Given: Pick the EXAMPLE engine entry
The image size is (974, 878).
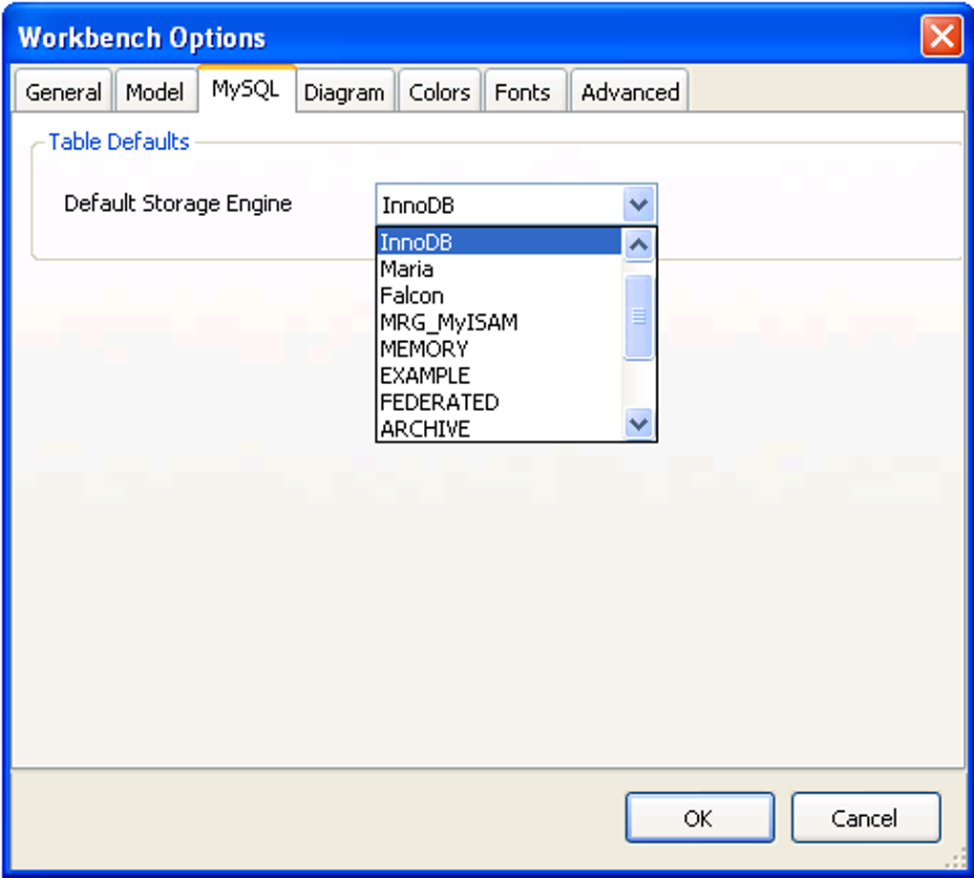Looking at the screenshot, I should click(x=498, y=375).
